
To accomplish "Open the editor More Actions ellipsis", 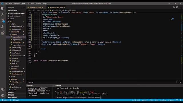I will pyautogui.click(x=180, y=7).
